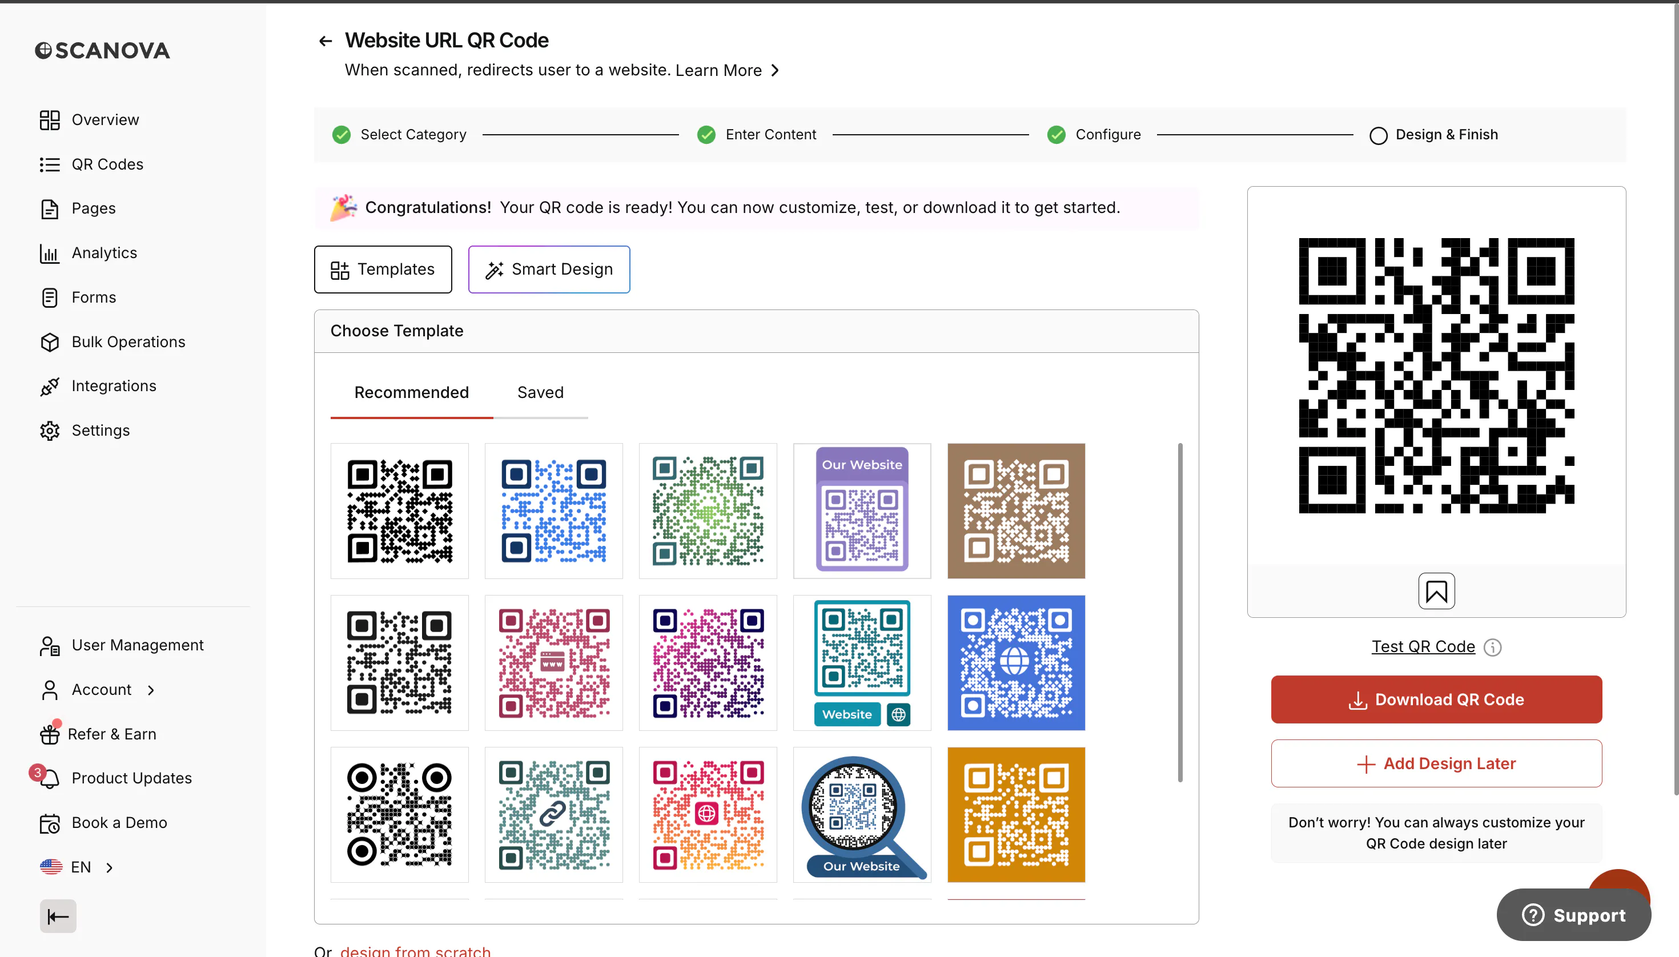Open the User Management icon
The height and width of the screenshot is (957, 1679).
pos(49,645)
